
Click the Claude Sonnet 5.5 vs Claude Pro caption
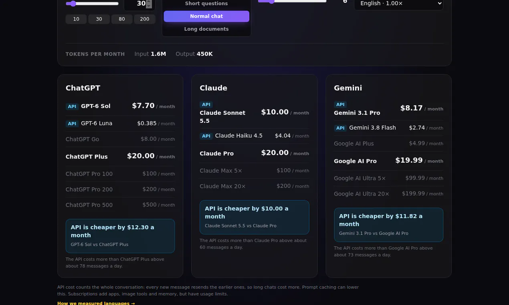click(240, 226)
